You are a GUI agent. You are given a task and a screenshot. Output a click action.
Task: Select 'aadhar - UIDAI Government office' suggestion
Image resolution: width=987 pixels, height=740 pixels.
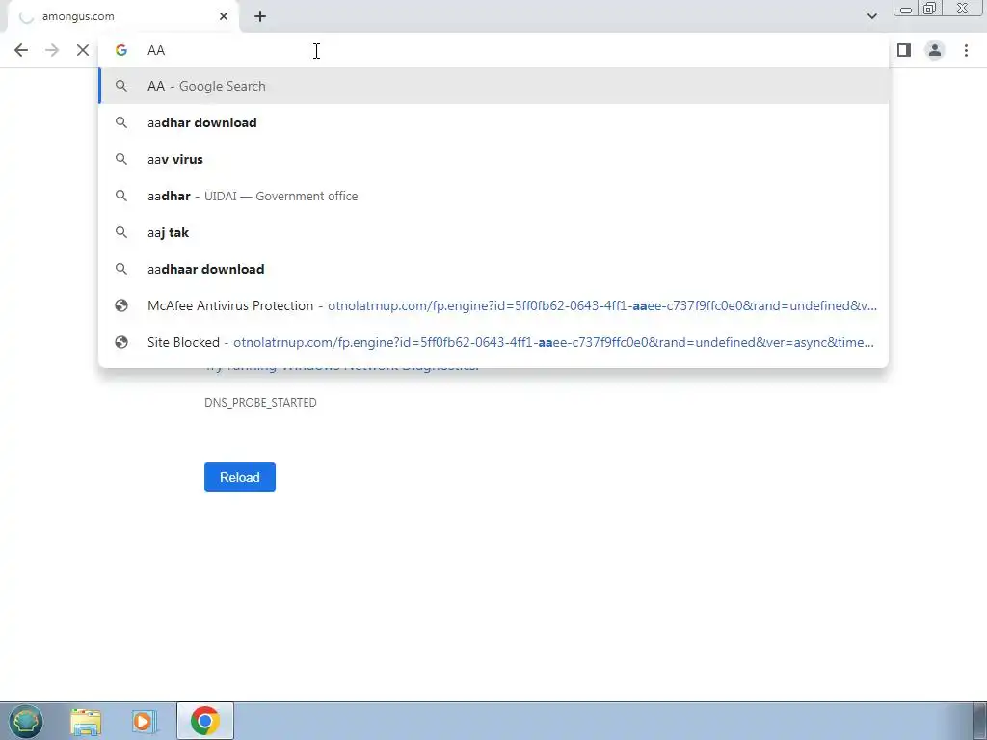(493, 196)
